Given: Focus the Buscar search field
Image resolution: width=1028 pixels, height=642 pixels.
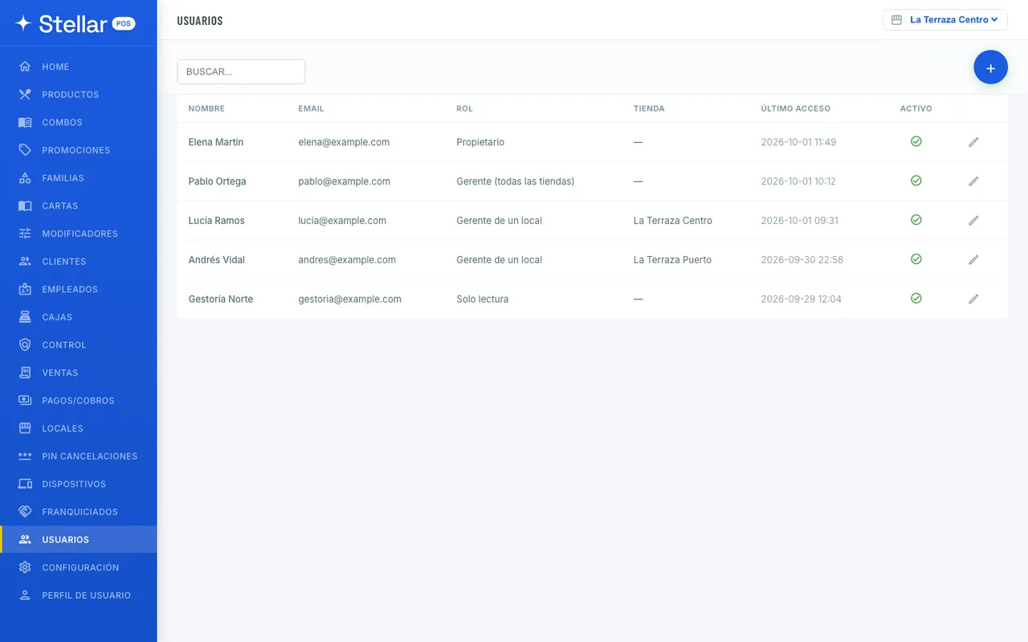Looking at the screenshot, I should click(x=241, y=71).
